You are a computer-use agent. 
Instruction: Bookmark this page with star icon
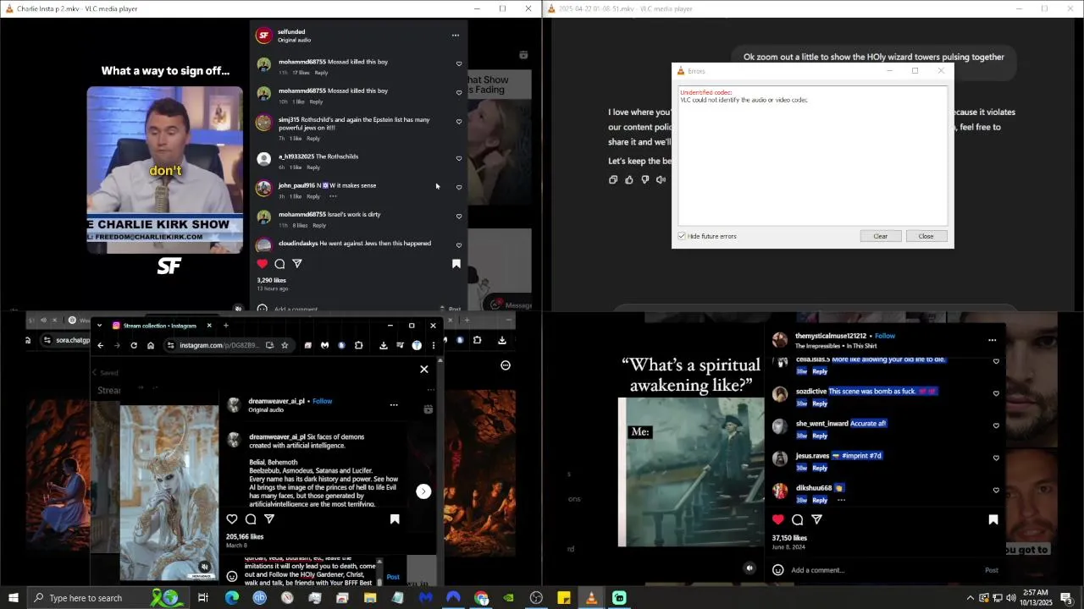pos(285,345)
